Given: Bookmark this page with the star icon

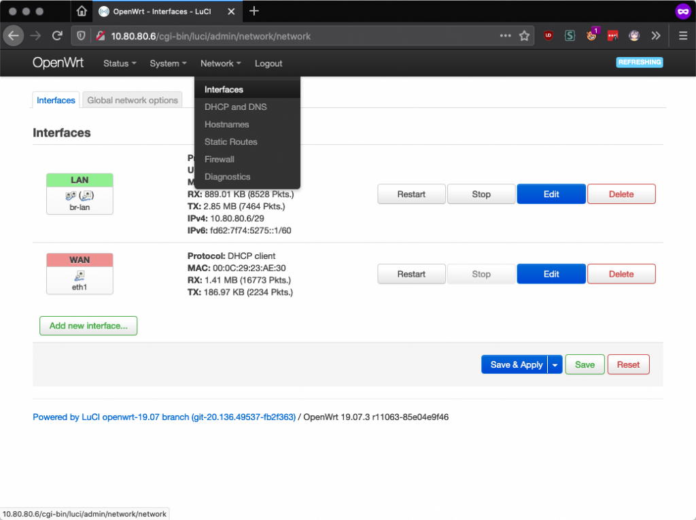Looking at the screenshot, I should [x=524, y=36].
